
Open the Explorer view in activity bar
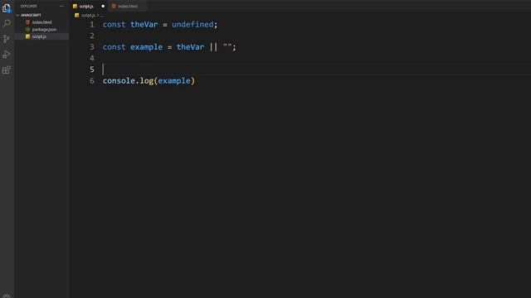coord(7,8)
